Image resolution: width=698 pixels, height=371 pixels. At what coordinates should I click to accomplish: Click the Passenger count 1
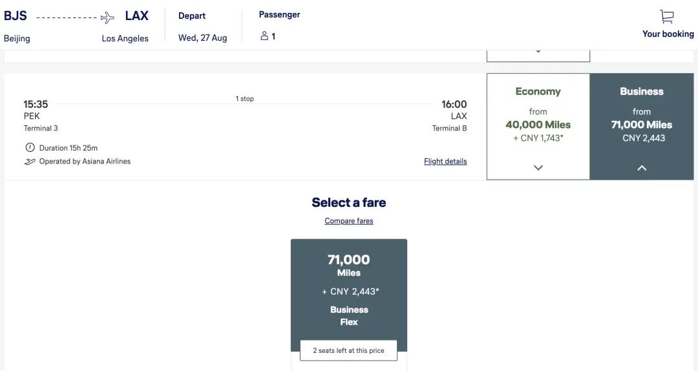pyautogui.click(x=273, y=36)
